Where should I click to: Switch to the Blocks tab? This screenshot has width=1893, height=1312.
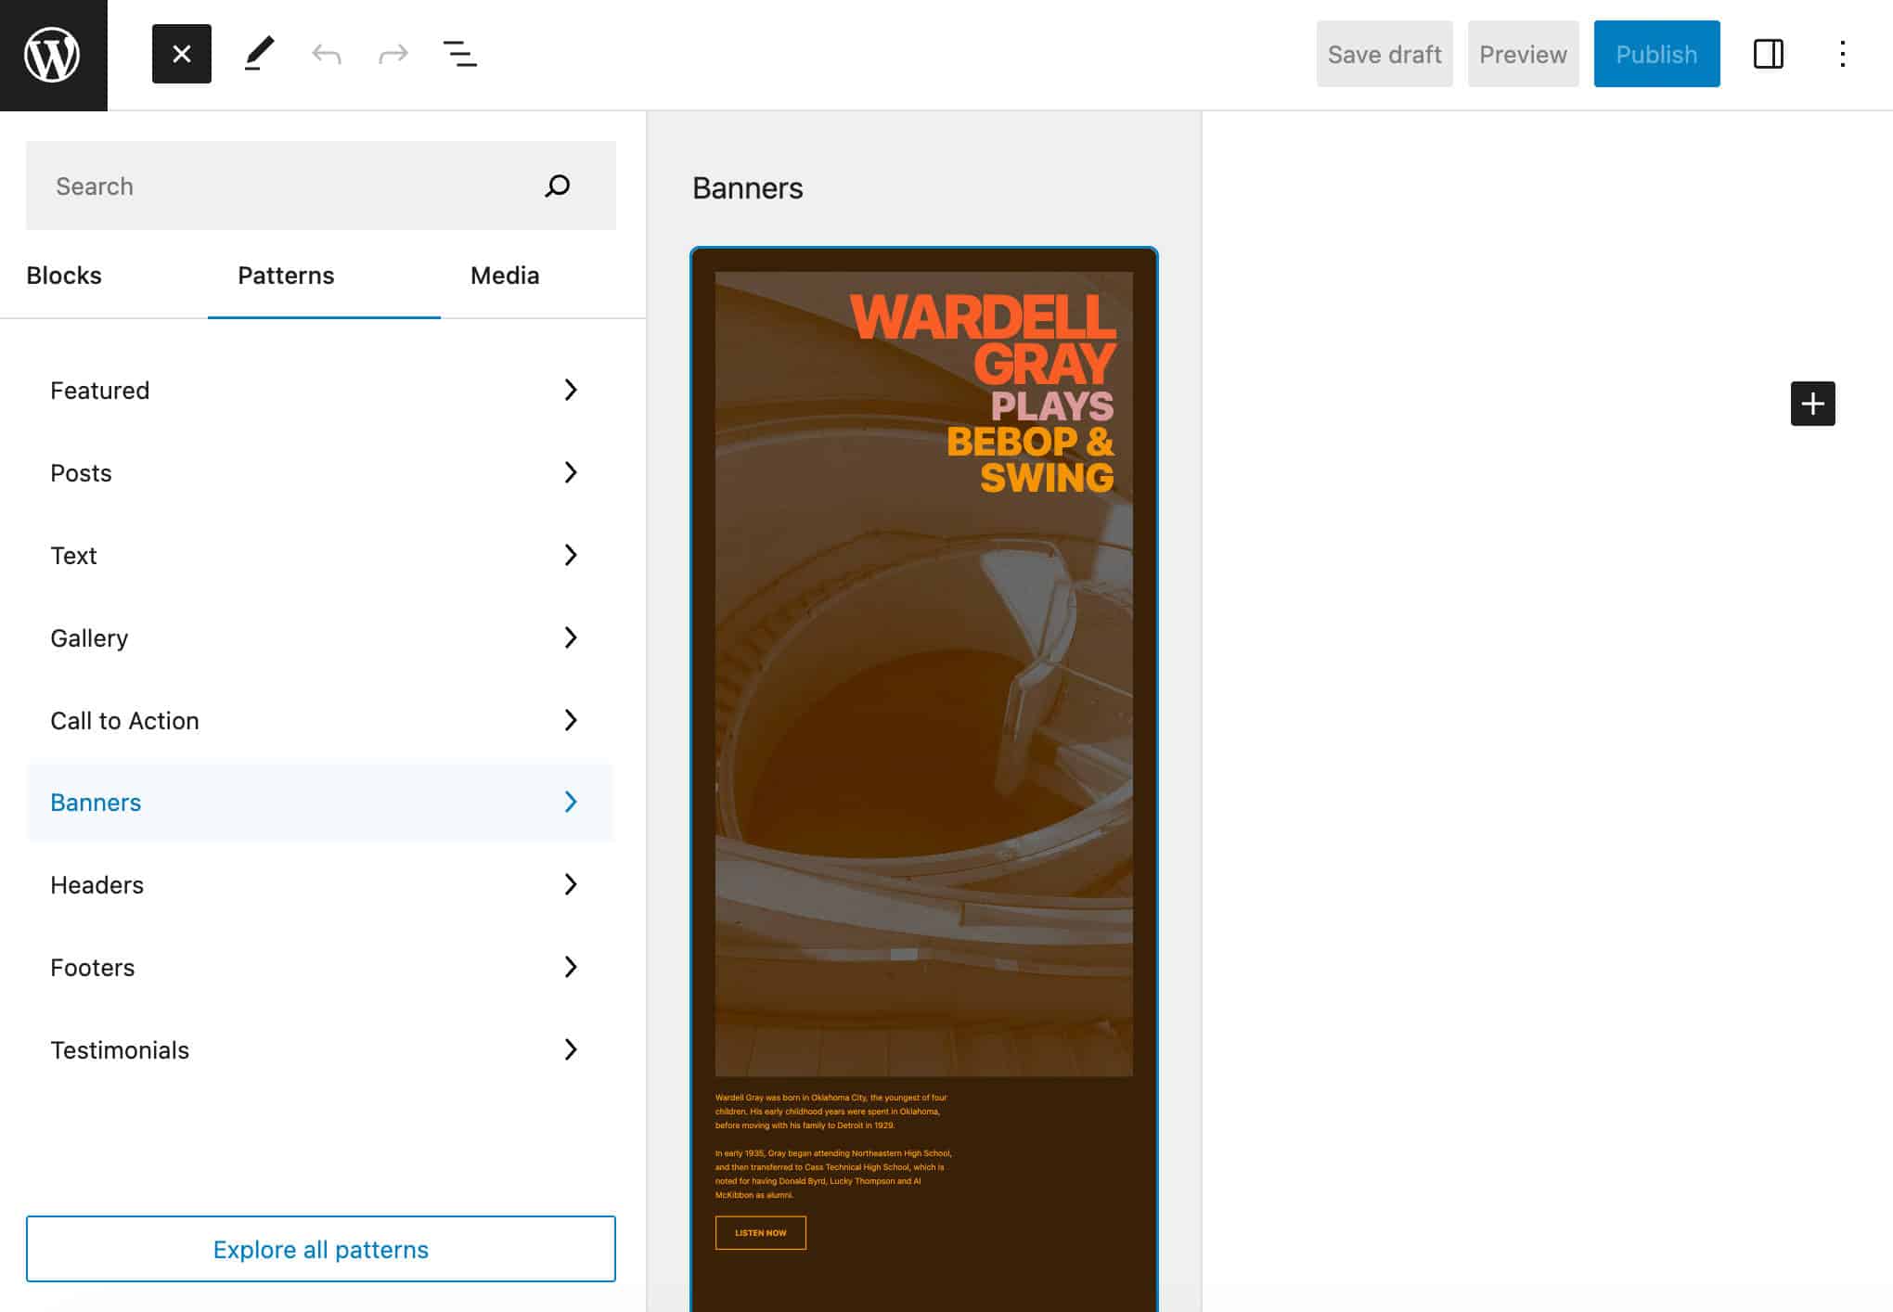point(63,275)
